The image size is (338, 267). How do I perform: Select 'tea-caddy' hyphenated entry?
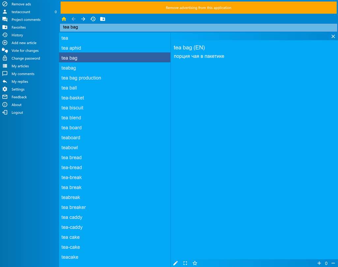pyautogui.click(x=115, y=227)
